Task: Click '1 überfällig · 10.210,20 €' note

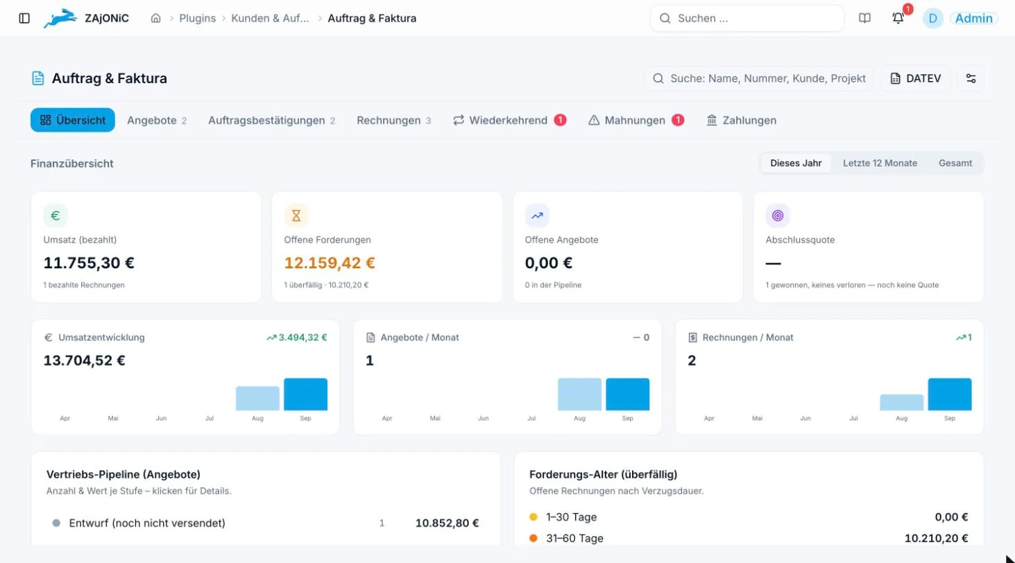Action: pyautogui.click(x=326, y=285)
